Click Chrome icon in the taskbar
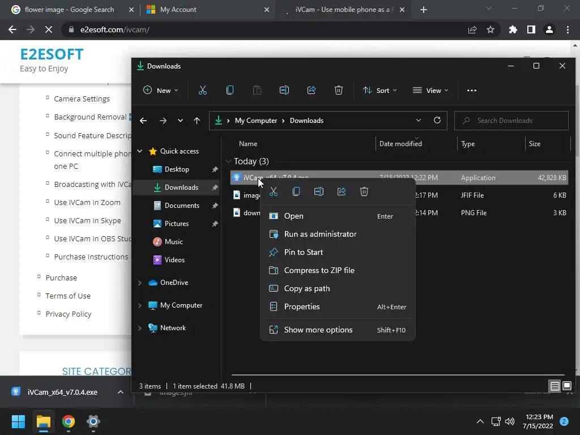Image resolution: width=580 pixels, height=435 pixels. (69, 421)
